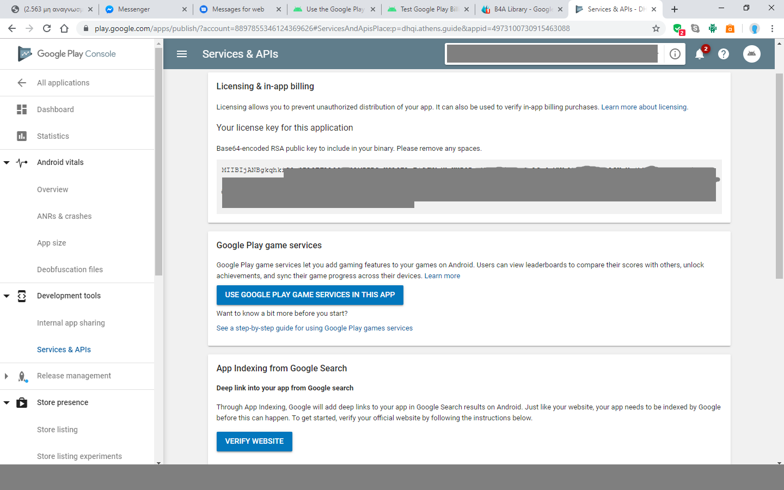The height and width of the screenshot is (490, 784).
Task: Switch to the first tab with unread count
Action: pos(51,9)
